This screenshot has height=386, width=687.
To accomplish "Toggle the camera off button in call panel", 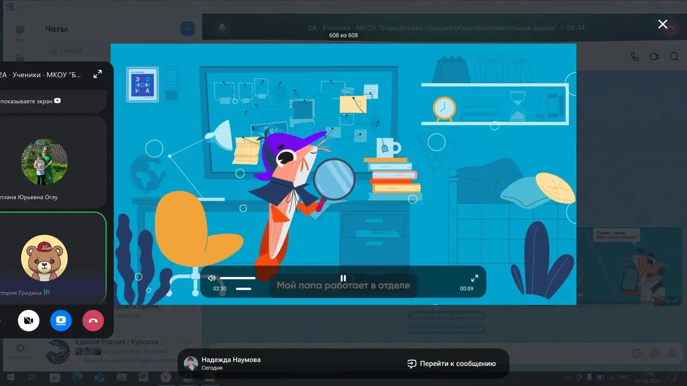I will pyautogui.click(x=29, y=321).
